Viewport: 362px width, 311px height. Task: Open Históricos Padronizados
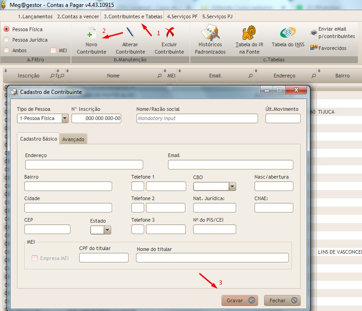point(210,33)
